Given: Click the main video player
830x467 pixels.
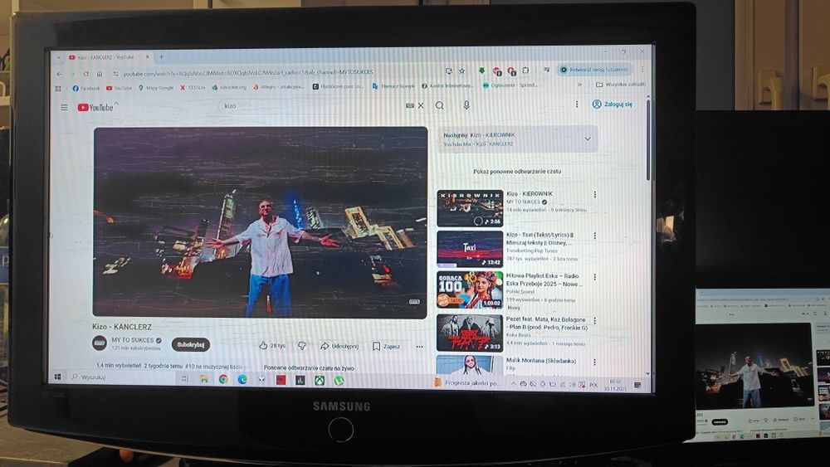Looking at the screenshot, I should coord(260,222).
